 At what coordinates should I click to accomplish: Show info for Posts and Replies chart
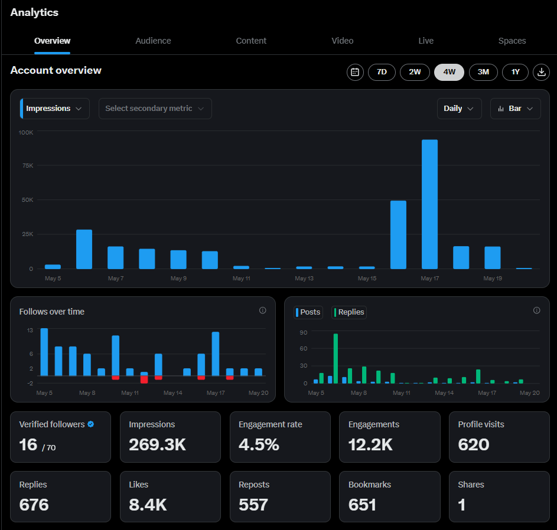coord(536,310)
